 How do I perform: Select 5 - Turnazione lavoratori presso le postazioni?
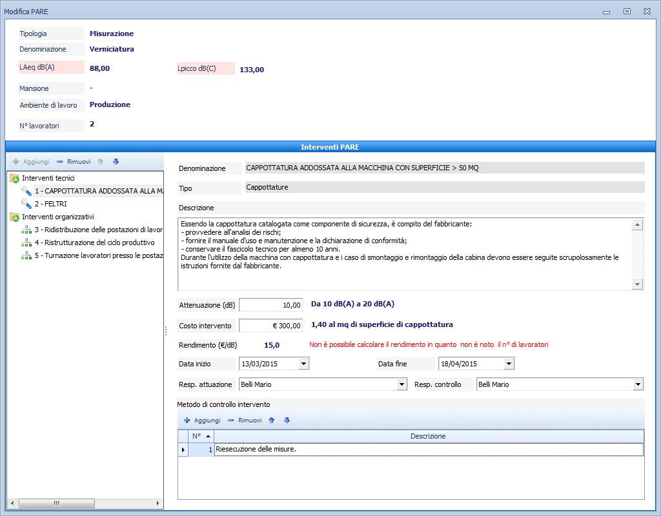[x=99, y=255]
